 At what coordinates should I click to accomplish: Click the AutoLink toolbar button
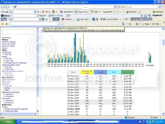[108, 12]
